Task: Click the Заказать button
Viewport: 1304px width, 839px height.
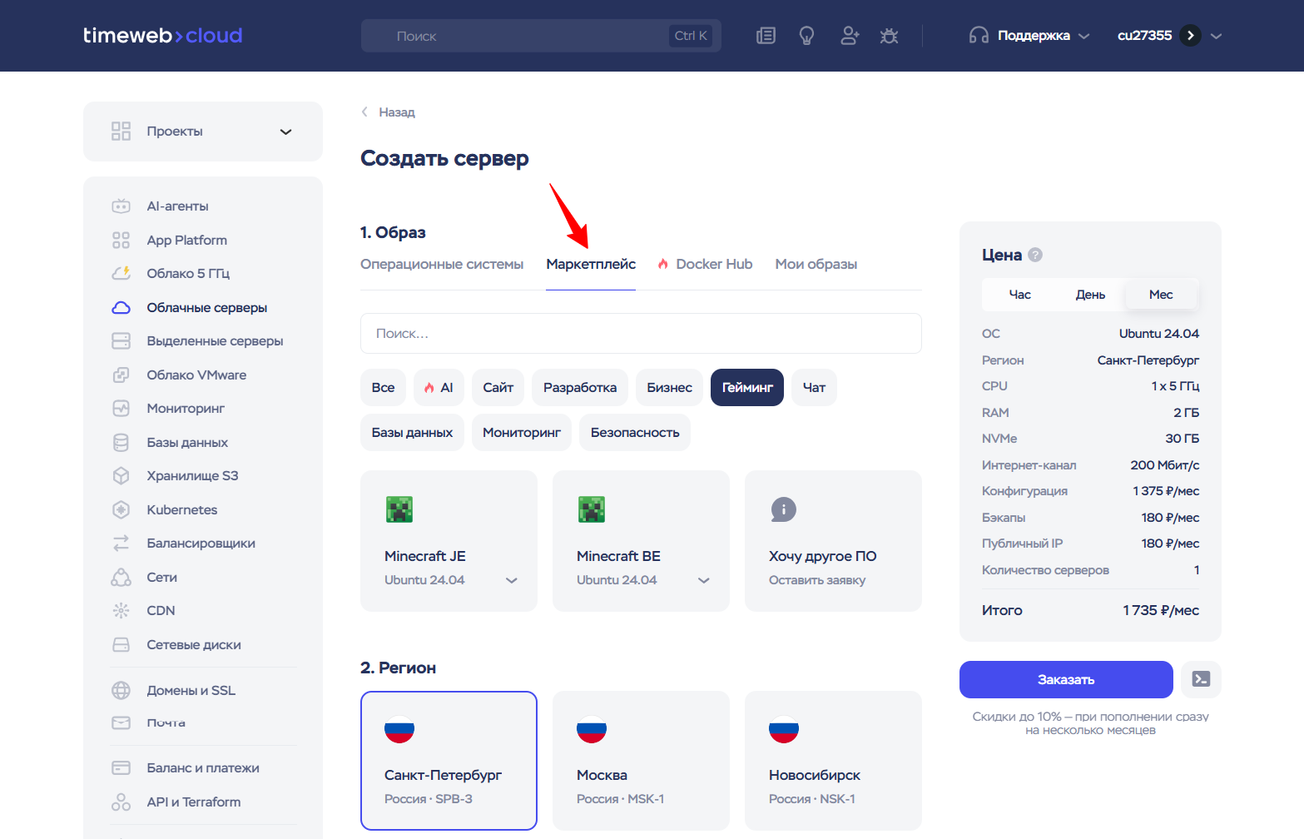Action: click(x=1066, y=679)
